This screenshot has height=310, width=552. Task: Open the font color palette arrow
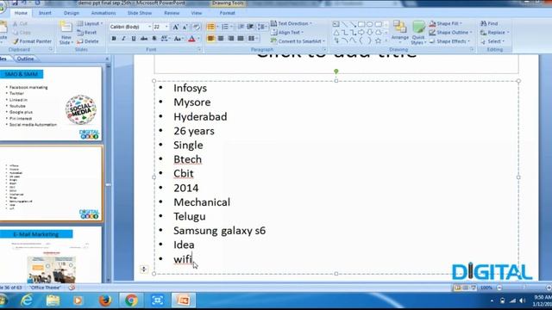[198, 39]
